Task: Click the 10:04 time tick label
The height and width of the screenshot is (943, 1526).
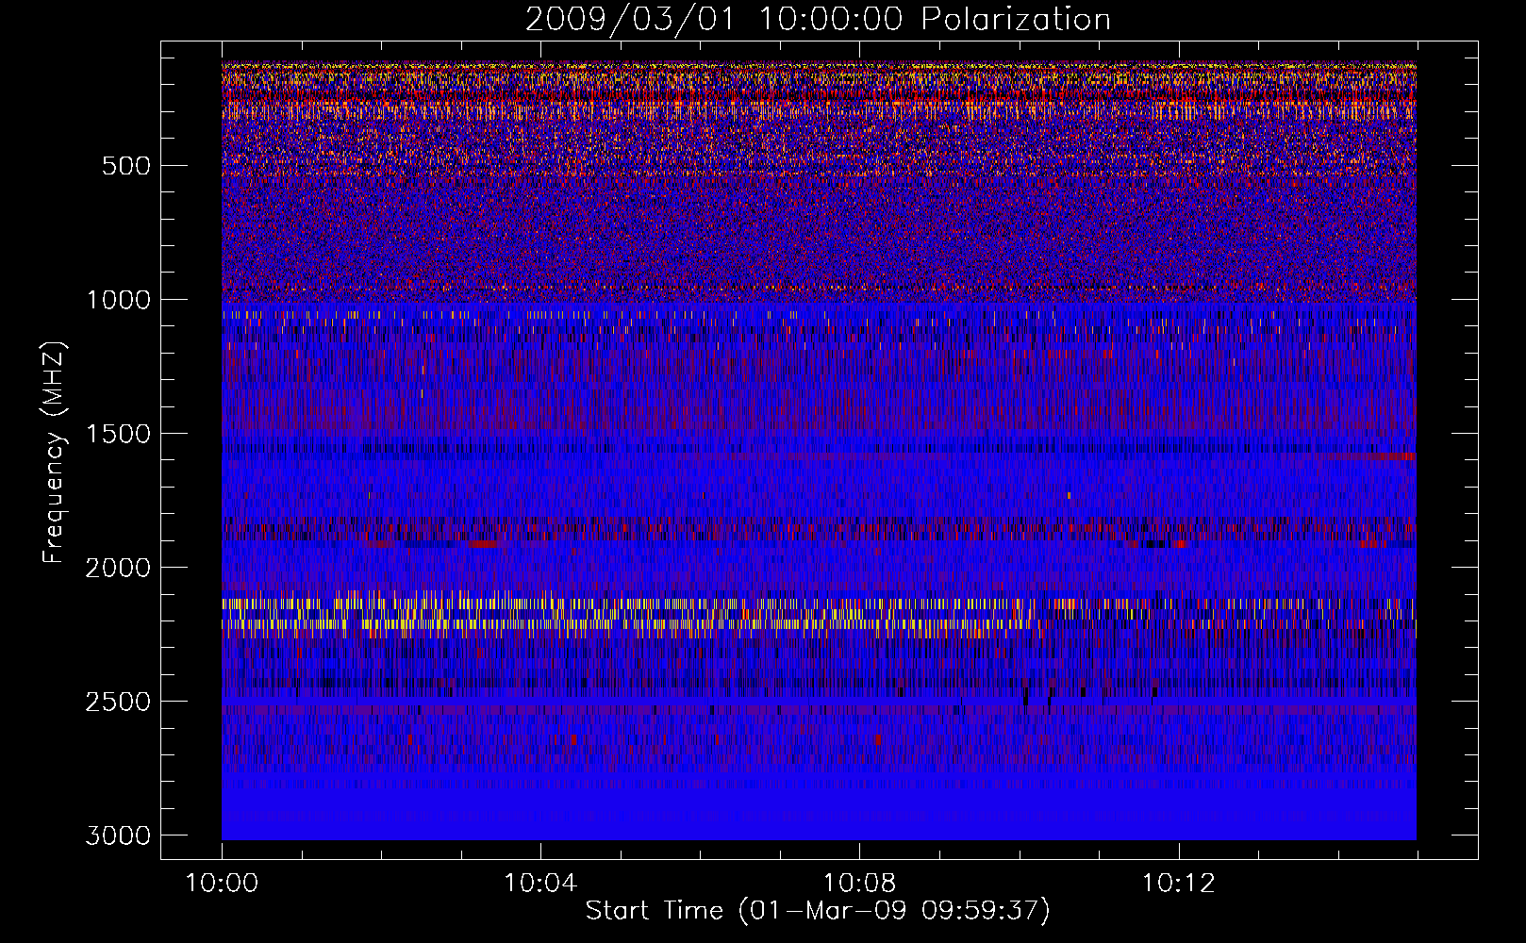Action: point(540,884)
